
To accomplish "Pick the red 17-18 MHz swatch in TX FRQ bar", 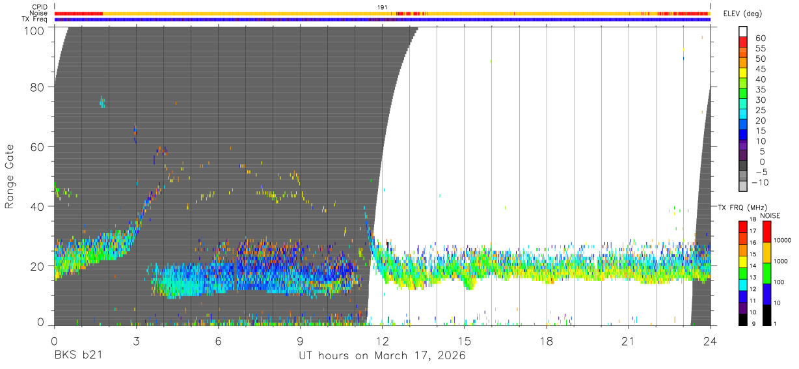I will (743, 227).
